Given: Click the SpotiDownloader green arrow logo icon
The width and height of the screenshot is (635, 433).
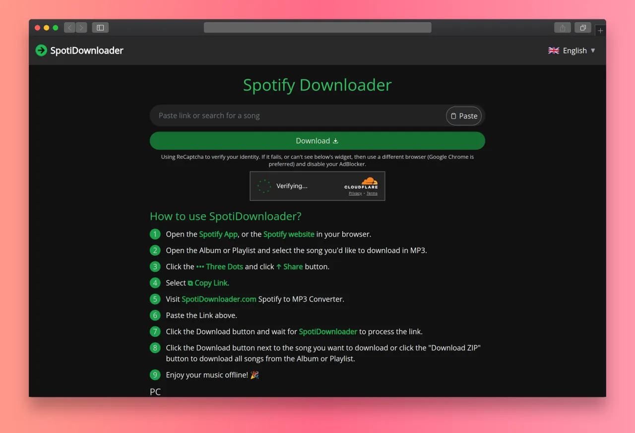Looking at the screenshot, I should (x=41, y=50).
